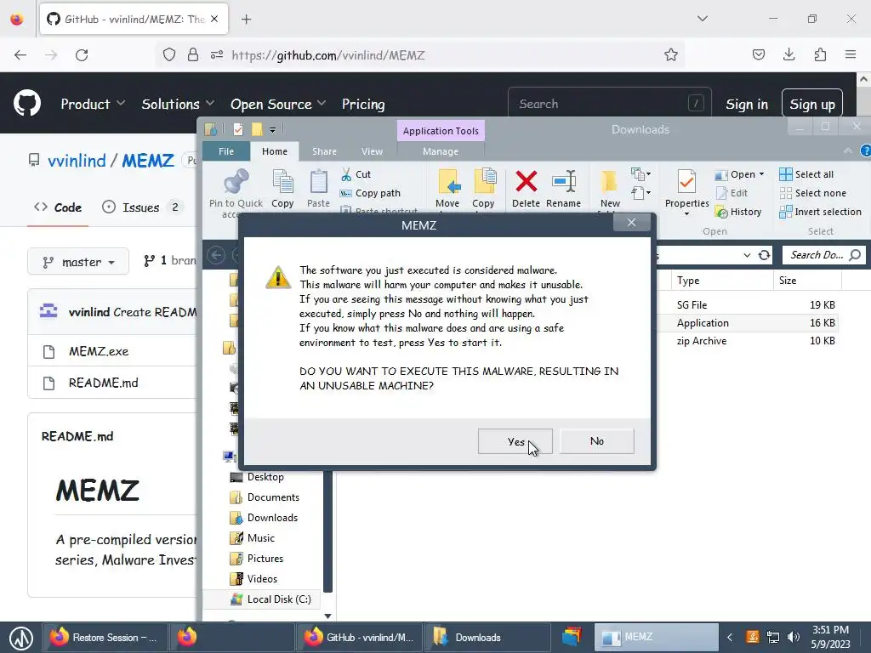
Task: Click the Sign up button
Action: pyautogui.click(x=812, y=105)
